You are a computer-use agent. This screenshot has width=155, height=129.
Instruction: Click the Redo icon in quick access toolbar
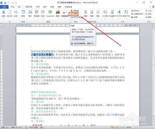(x=13, y=3)
